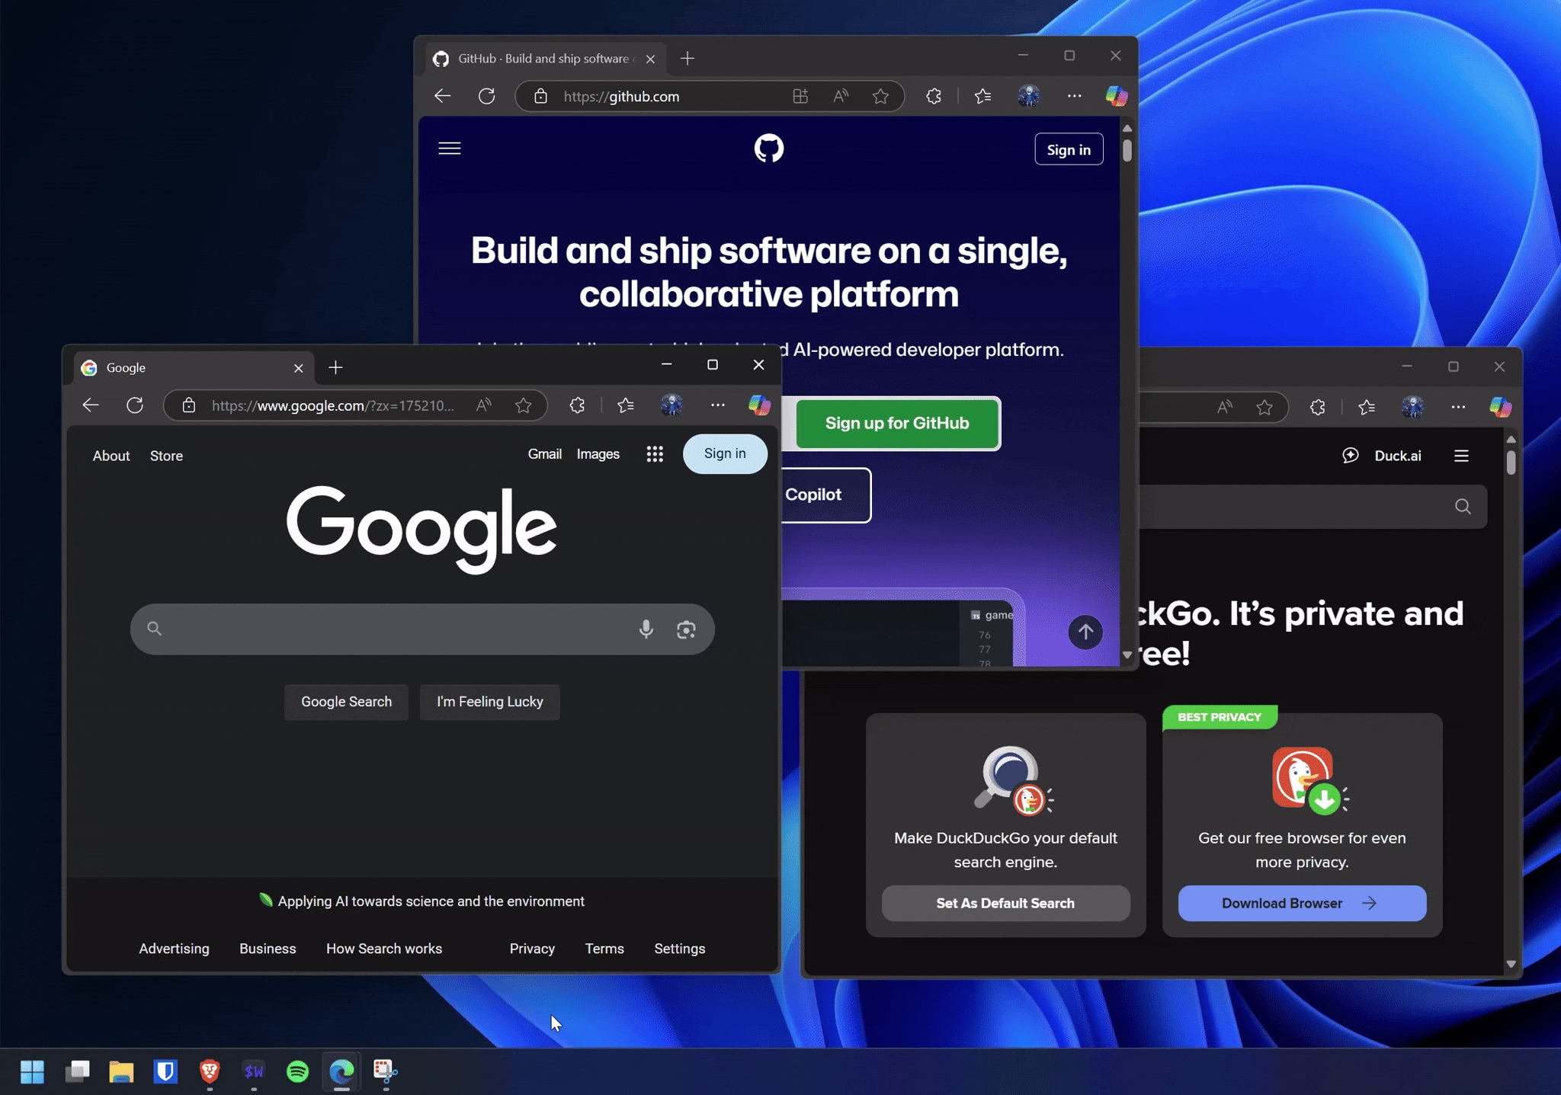This screenshot has width=1561, height=1095.
Task: Open Extensions in Google window toolbar
Action: pyautogui.click(x=577, y=405)
